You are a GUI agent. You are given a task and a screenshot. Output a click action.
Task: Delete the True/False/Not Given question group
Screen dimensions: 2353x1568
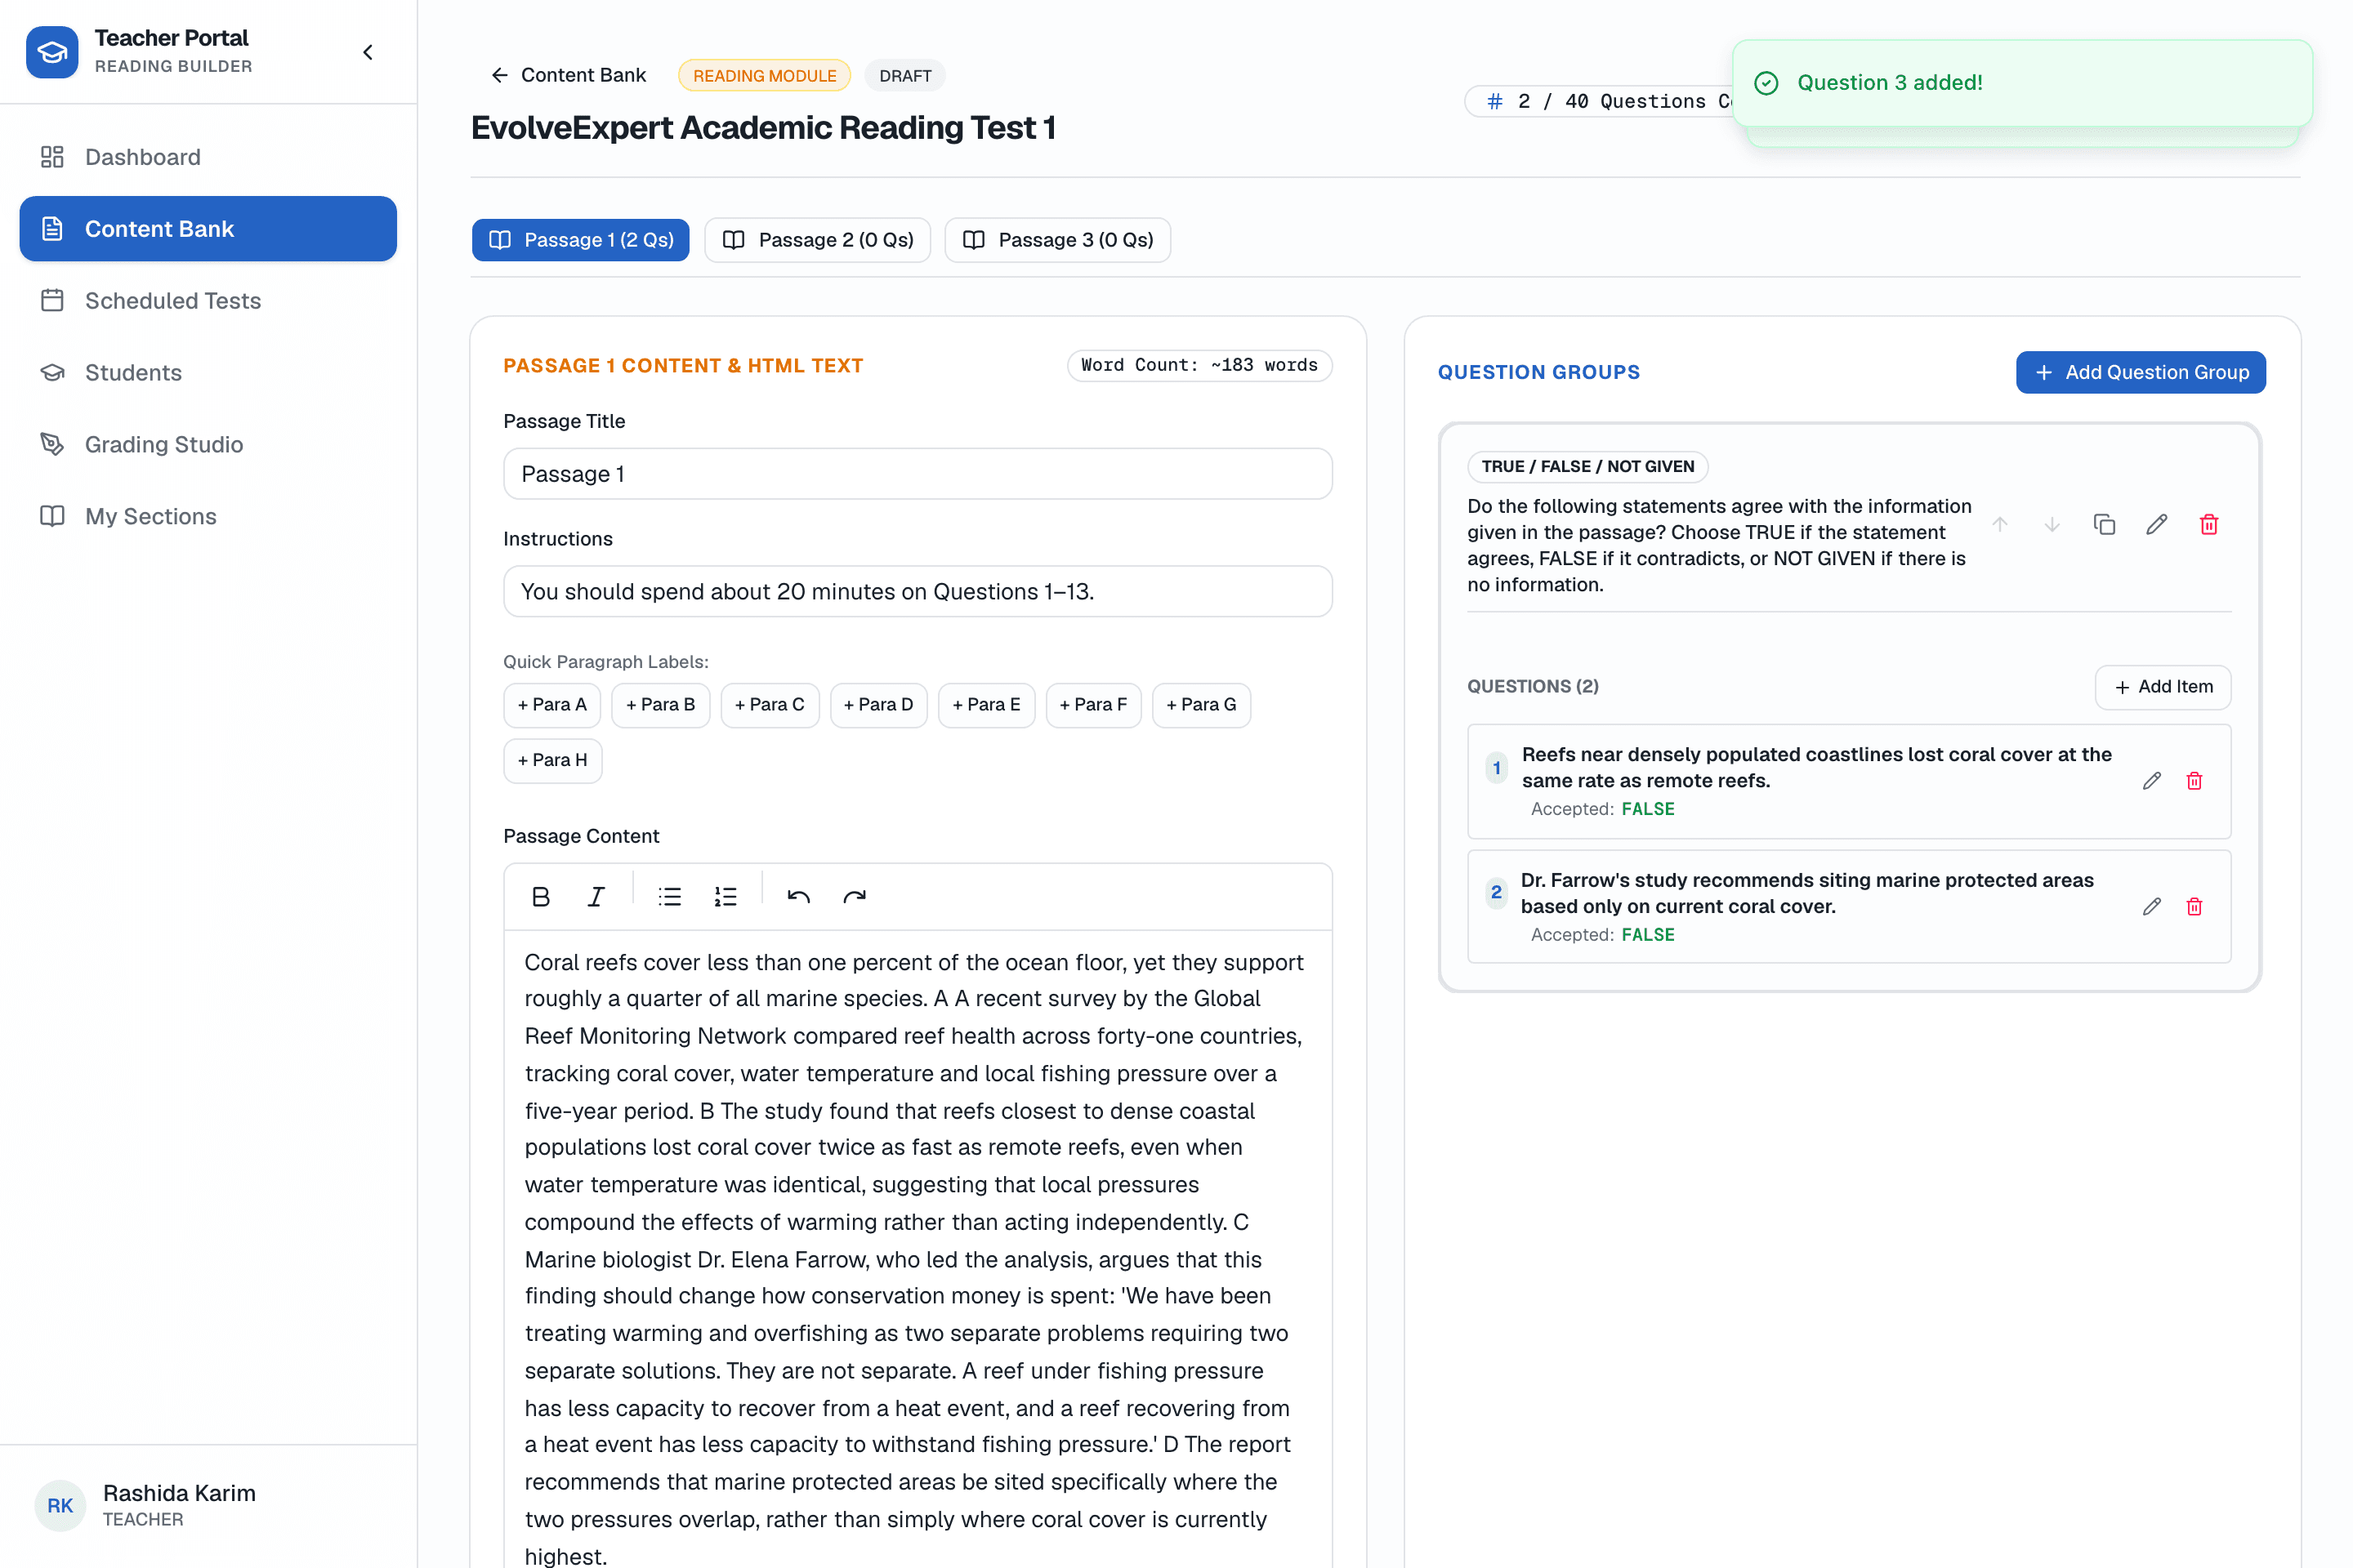pyautogui.click(x=2209, y=525)
